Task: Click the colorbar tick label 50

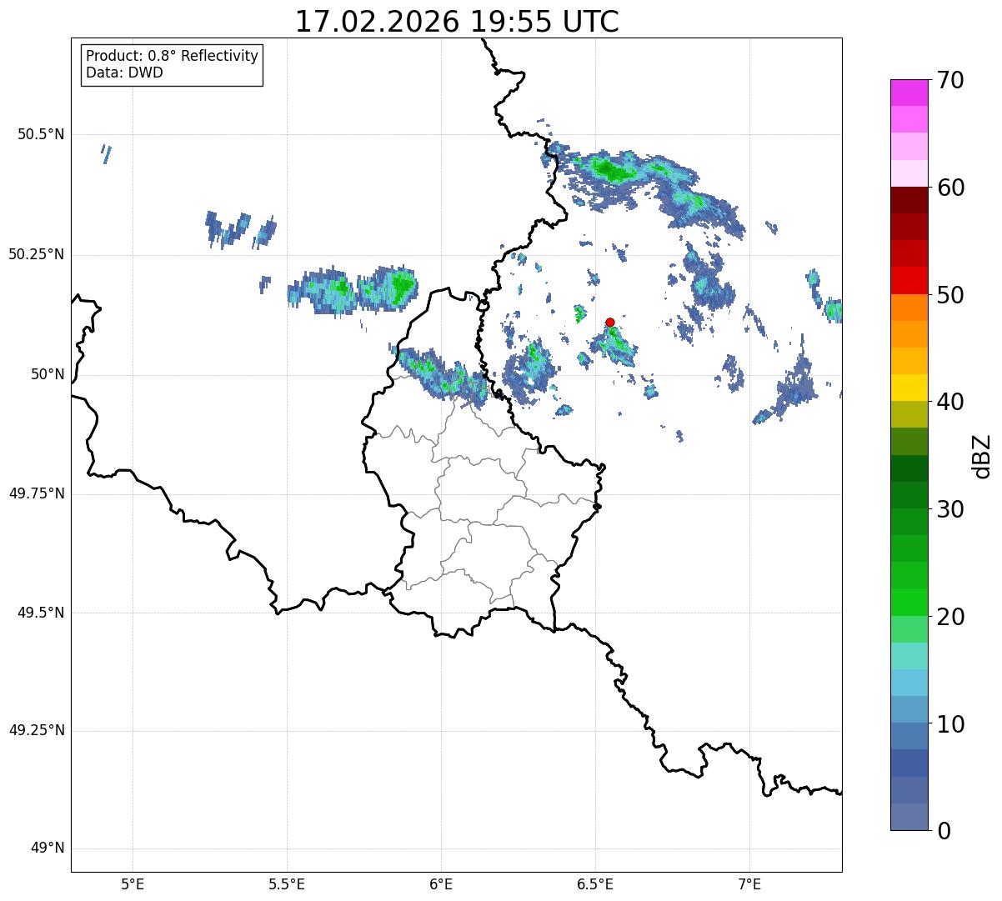Action: point(950,295)
